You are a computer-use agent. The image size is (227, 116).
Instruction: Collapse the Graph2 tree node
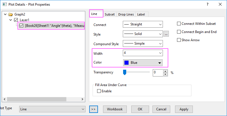click(x=5, y=14)
